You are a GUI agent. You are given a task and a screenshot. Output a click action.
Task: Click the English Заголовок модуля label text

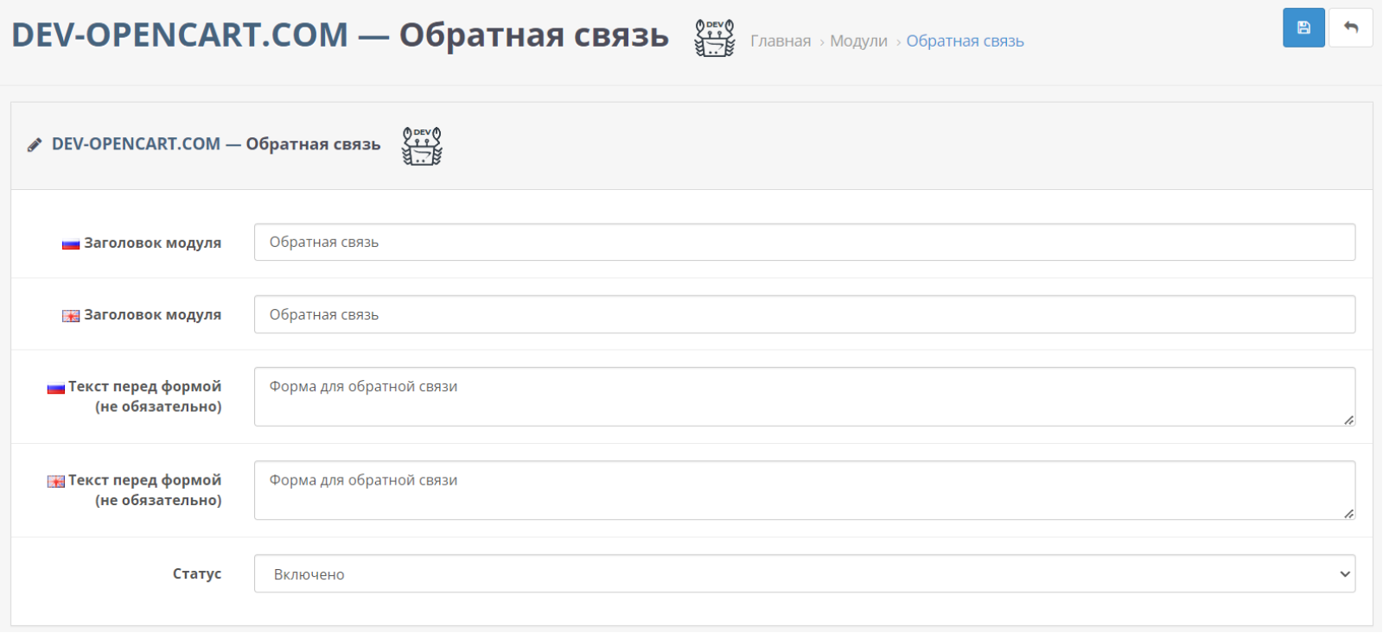pyautogui.click(x=153, y=315)
